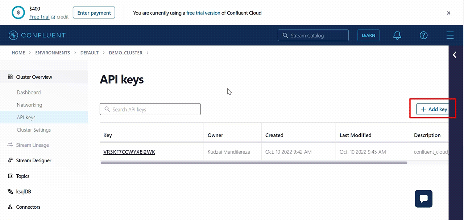Dismiss the free trial banner
Viewport: 464px width, 220px height.
(x=448, y=13)
